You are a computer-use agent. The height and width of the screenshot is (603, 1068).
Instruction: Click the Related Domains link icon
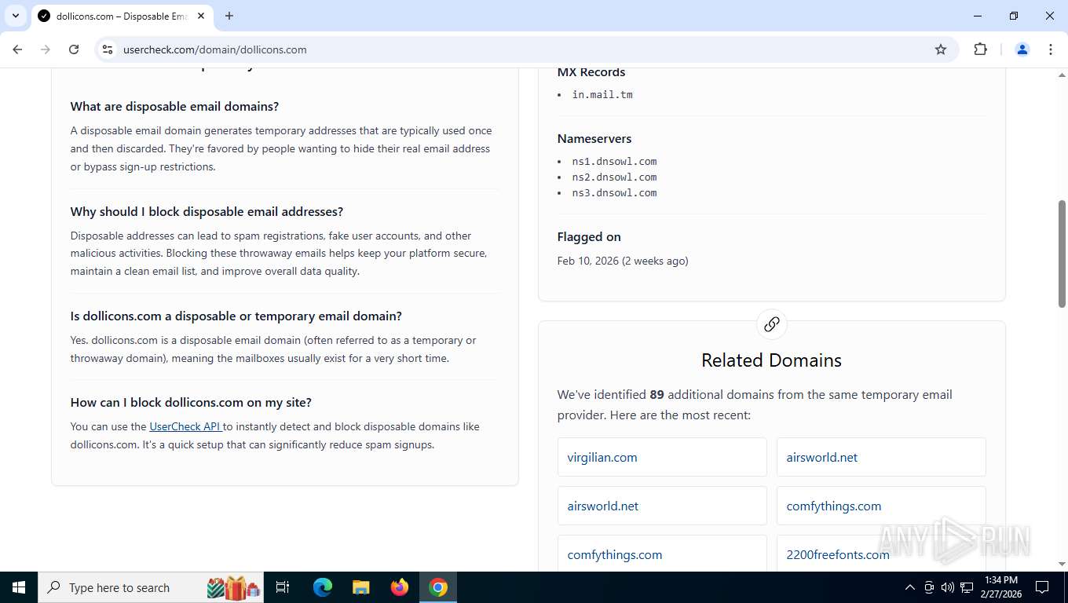click(x=772, y=323)
